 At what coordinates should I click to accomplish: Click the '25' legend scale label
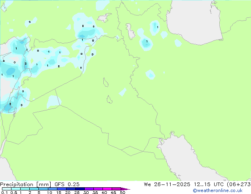77,192
